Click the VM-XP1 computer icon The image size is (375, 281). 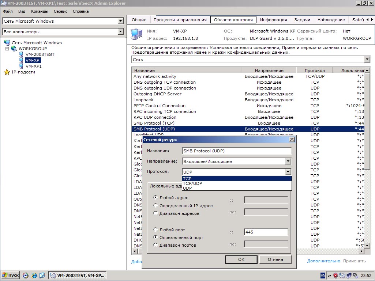pos(21,66)
